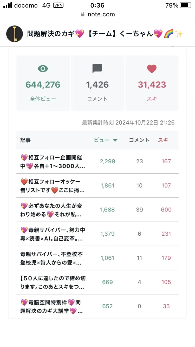This screenshot has width=195, height=347.
Task: Tap the lock icon beside note.com
Action: click(x=83, y=14)
